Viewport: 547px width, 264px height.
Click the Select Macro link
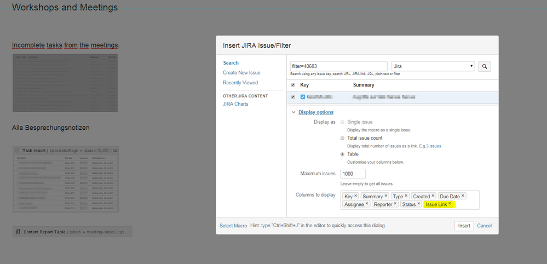233,226
